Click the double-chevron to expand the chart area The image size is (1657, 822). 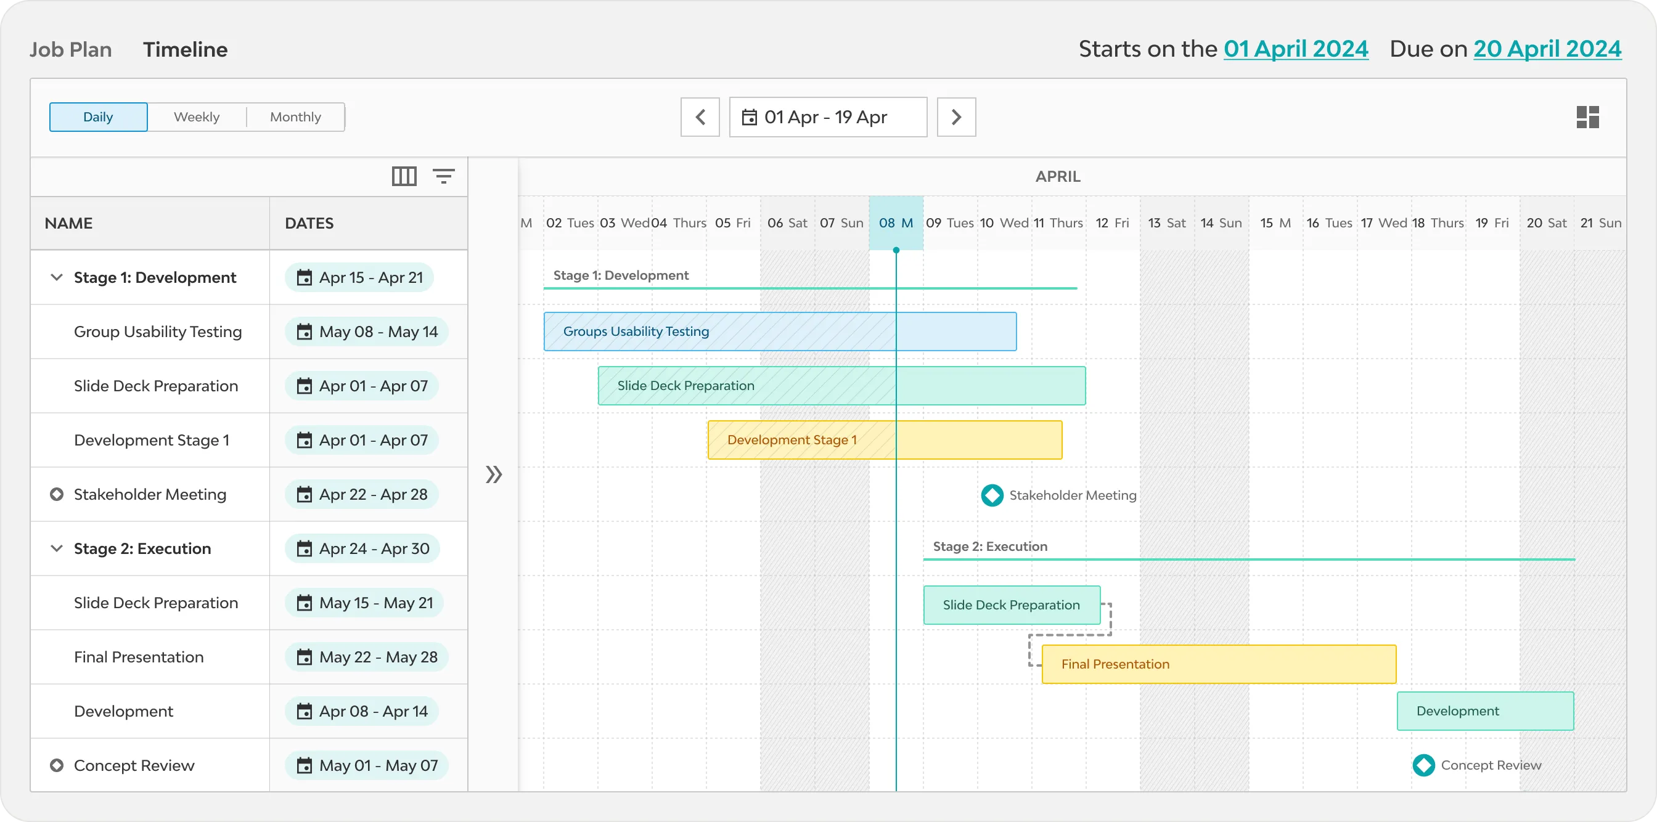point(494,474)
